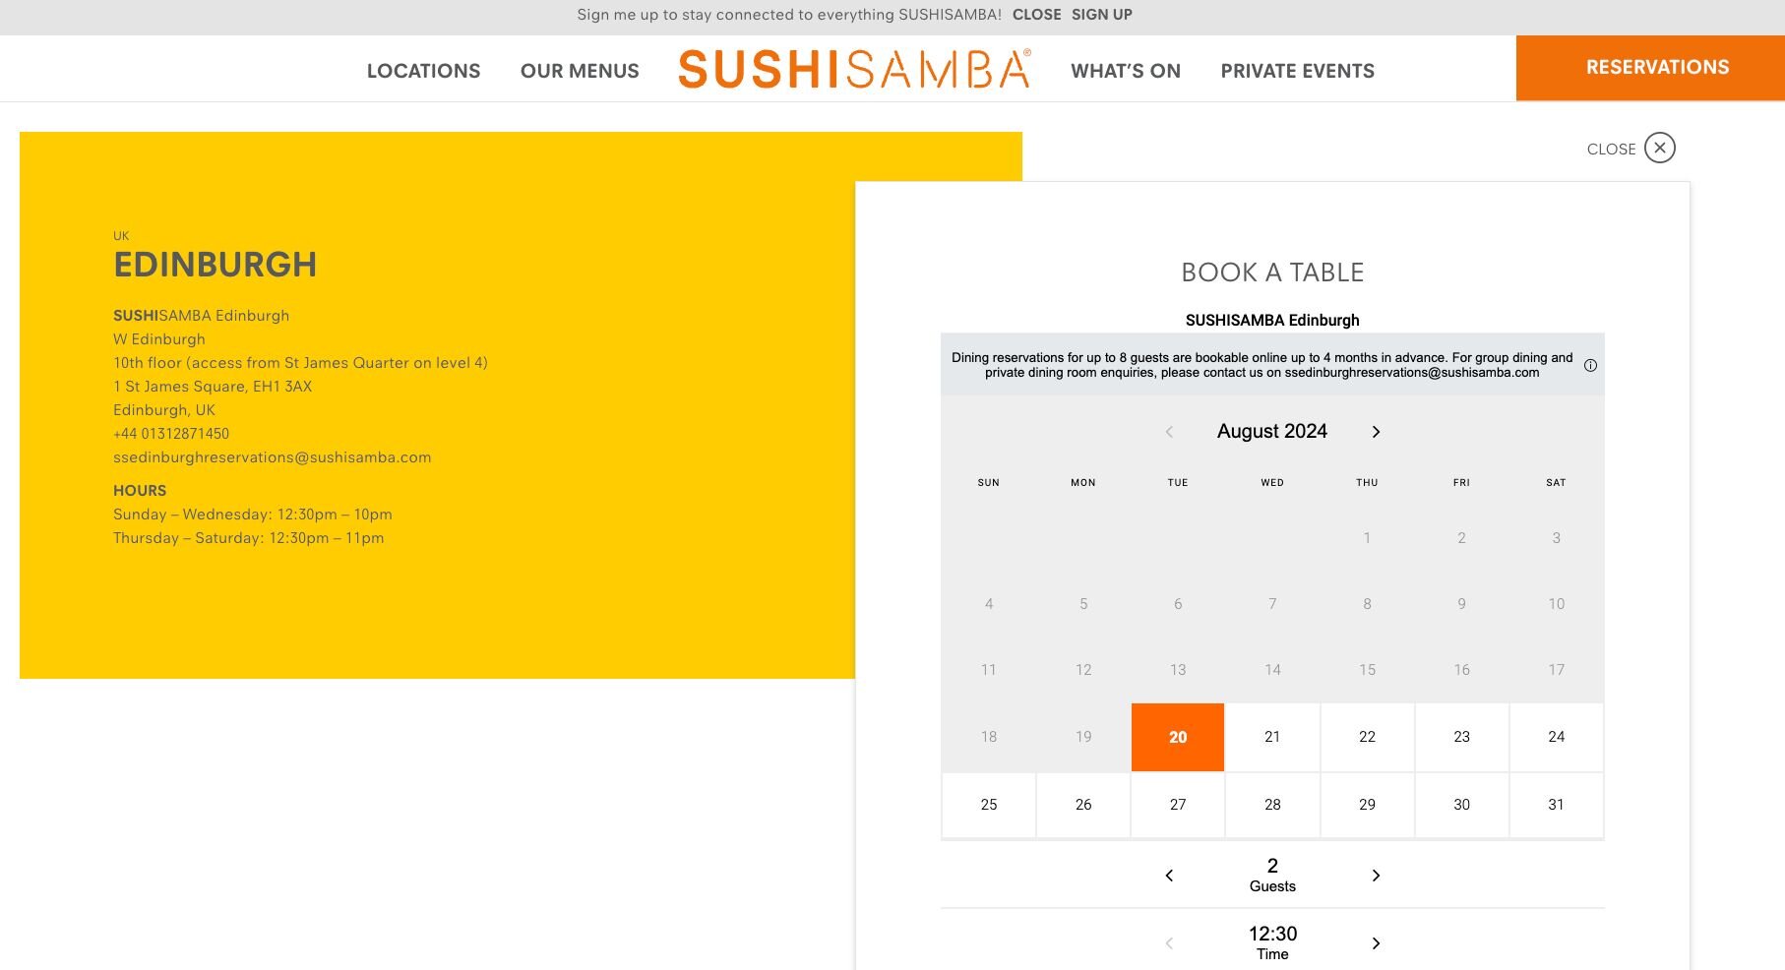
Task: Open Our Menus navigation item
Action: coord(580,71)
